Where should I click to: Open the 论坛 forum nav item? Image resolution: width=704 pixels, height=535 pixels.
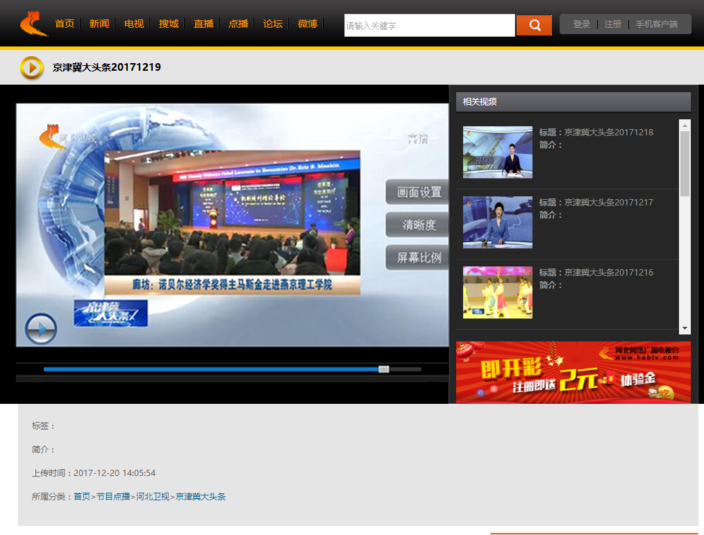point(273,24)
